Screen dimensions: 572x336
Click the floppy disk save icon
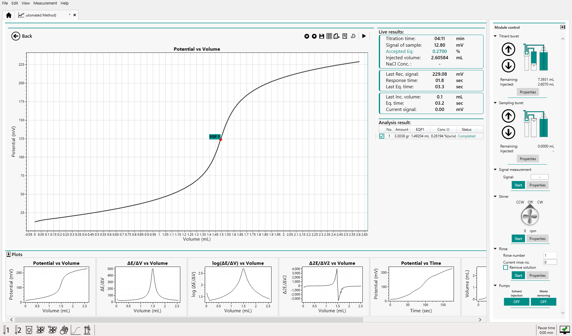pos(322,36)
